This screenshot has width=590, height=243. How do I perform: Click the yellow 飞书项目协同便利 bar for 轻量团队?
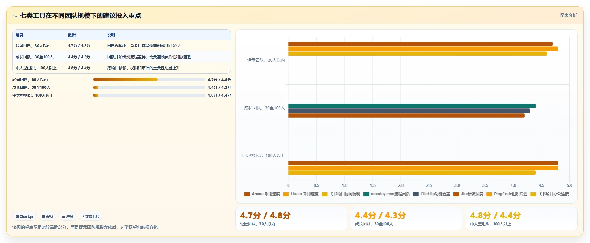pyautogui.click(x=418, y=53)
